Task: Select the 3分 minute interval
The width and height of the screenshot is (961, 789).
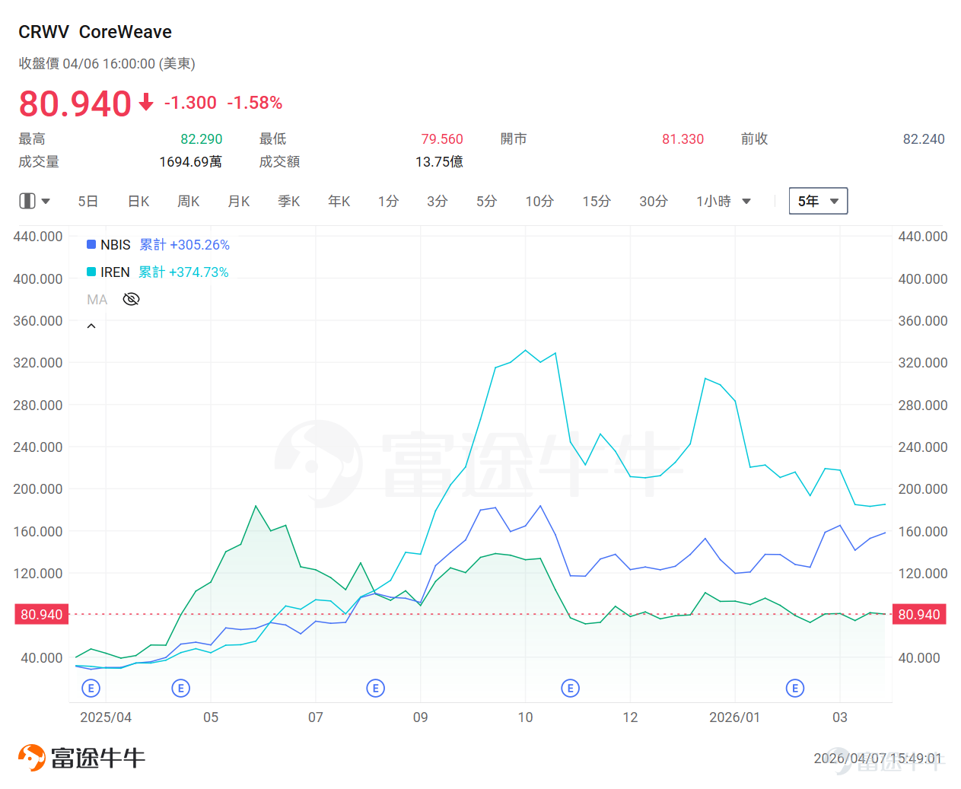Action: pos(438,202)
